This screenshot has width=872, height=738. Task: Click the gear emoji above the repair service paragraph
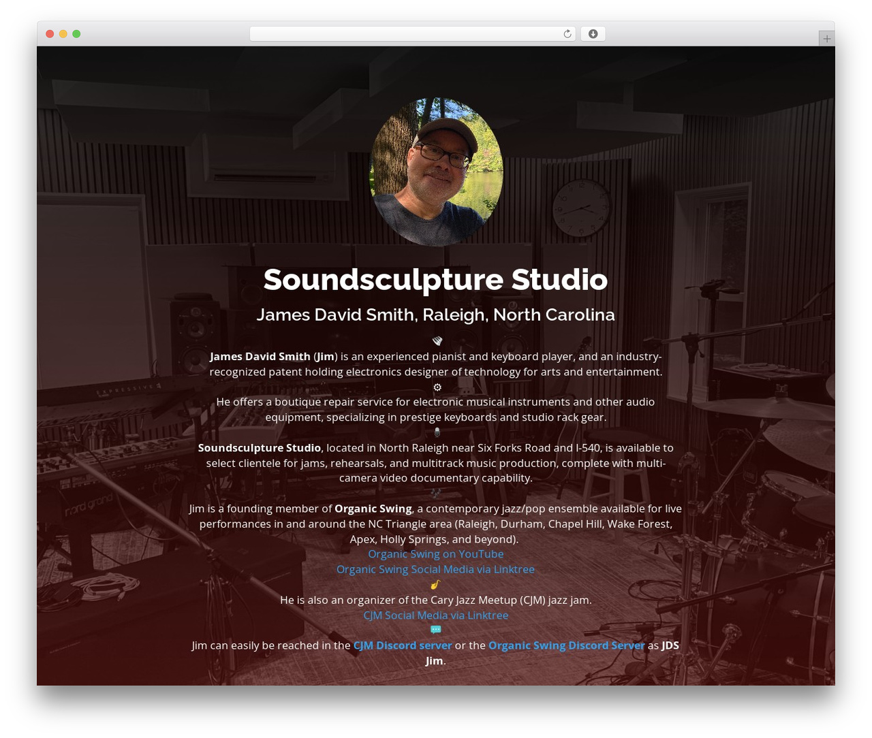point(437,387)
